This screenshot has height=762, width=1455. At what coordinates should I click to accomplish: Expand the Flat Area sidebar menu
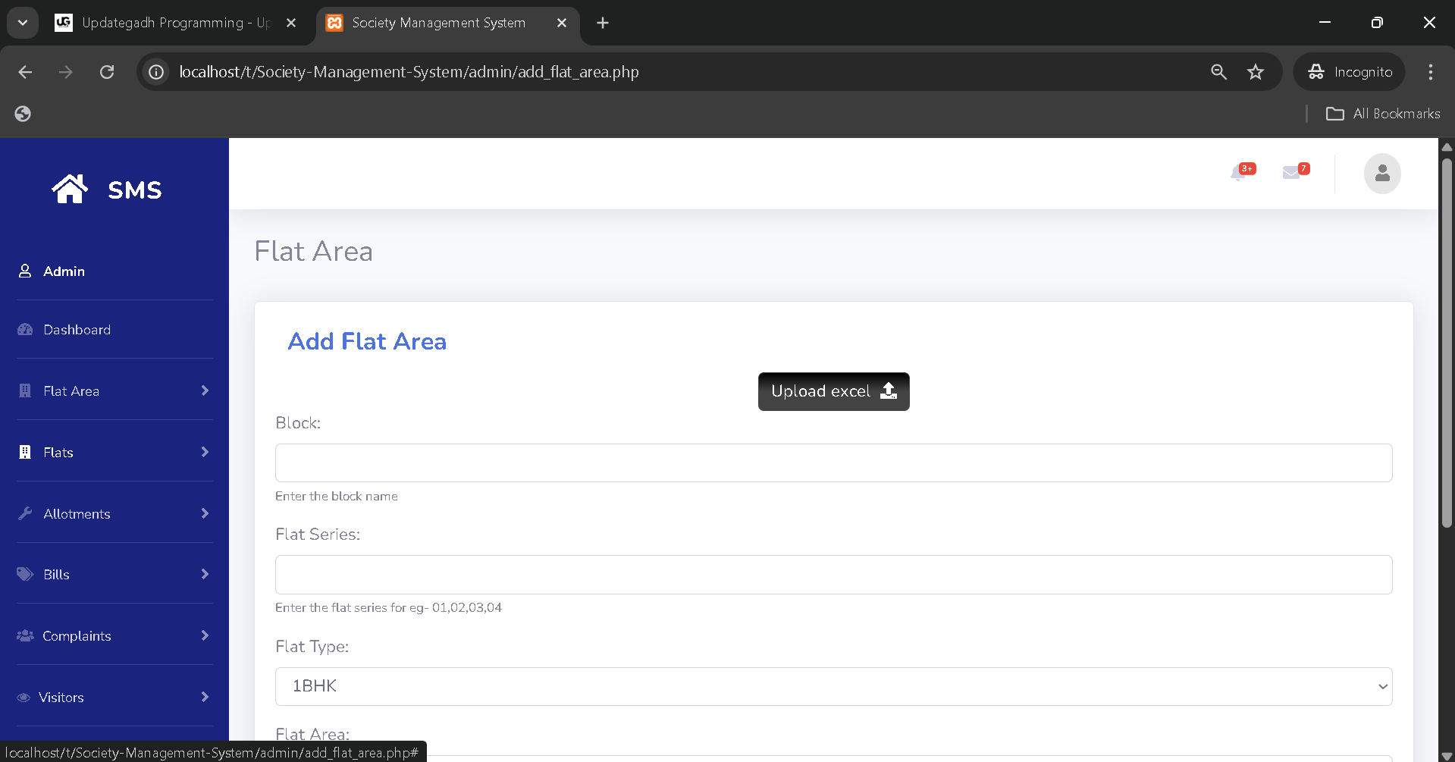(x=114, y=391)
